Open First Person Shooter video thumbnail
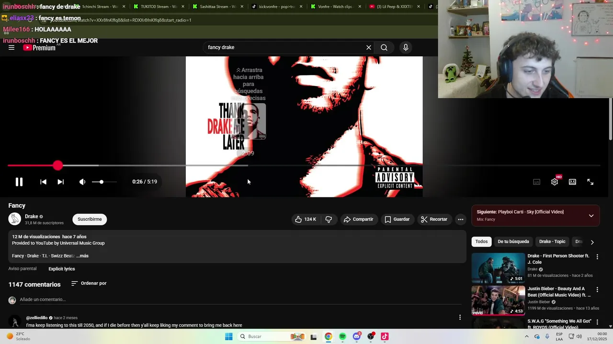Screen dimensions: 613x344 click(x=498, y=268)
